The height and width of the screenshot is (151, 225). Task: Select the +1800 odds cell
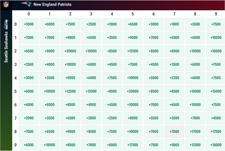174,24
